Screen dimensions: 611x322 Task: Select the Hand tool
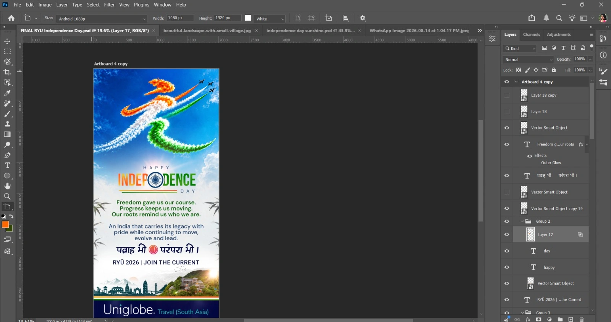[x=7, y=186]
